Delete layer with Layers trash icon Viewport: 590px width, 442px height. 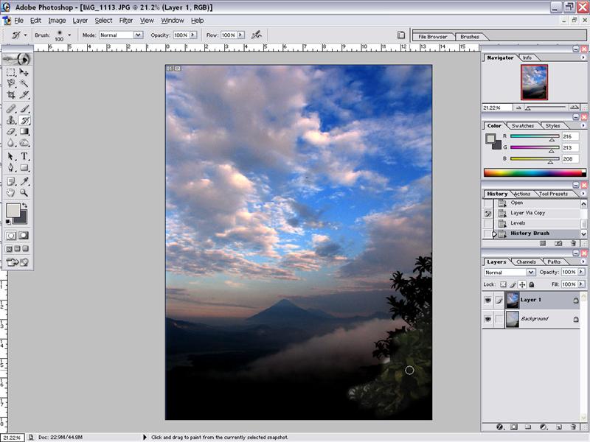573,427
